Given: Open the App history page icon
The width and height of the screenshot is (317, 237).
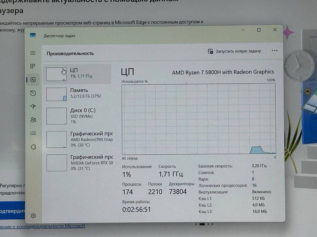Looking at the screenshot, I should tap(33, 93).
